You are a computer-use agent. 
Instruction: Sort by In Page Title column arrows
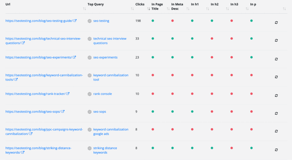[x=168, y=9]
